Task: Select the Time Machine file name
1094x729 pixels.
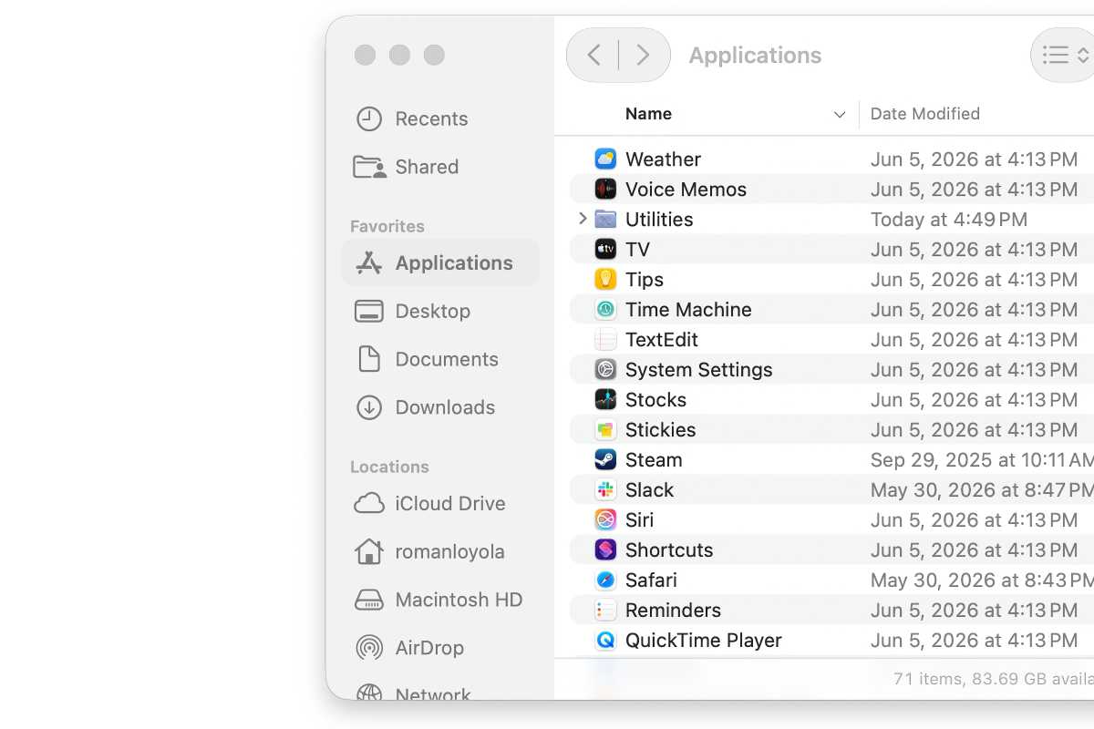Action: pyautogui.click(x=688, y=310)
